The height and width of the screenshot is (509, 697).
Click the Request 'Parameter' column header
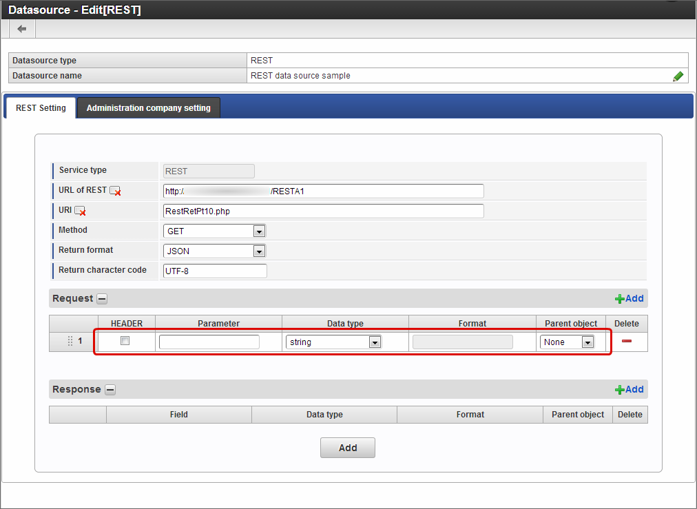pyautogui.click(x=219, y=324)
